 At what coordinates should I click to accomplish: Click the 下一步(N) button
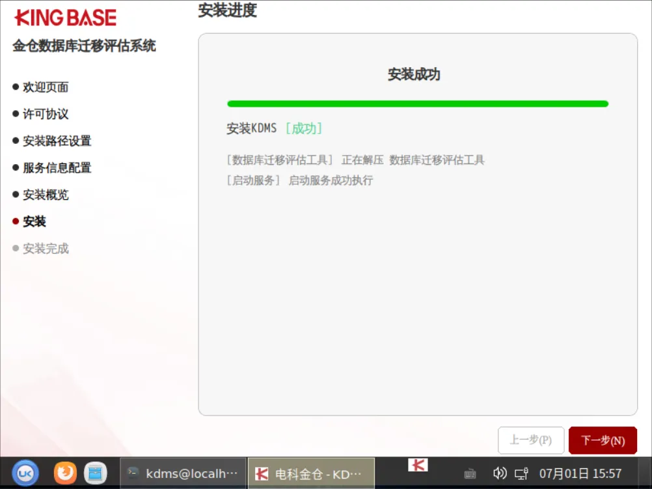coord(603,440)
